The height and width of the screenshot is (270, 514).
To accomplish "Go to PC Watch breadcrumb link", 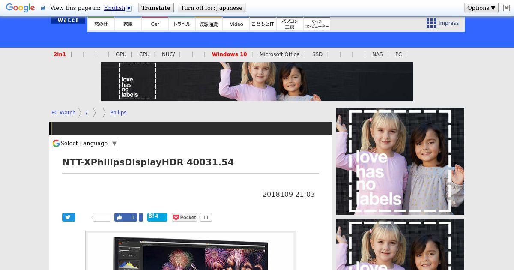I will [x=63, y=113].
